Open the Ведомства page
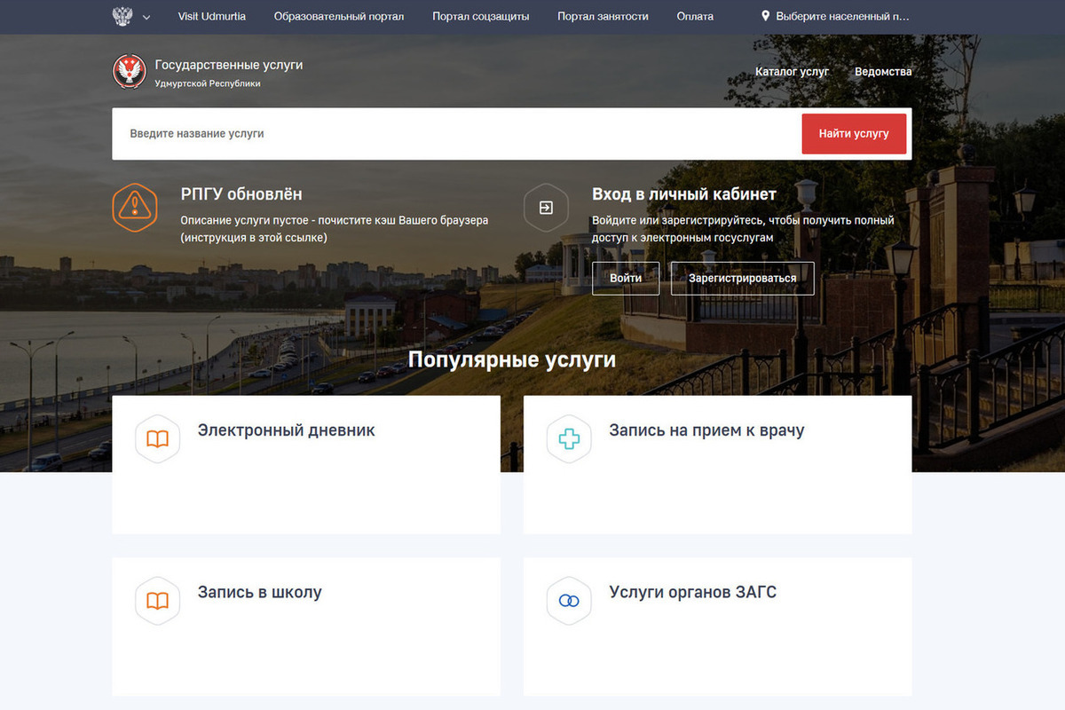Image resolution: width=1065 pixels, height=710 pixels. (883, 71)
